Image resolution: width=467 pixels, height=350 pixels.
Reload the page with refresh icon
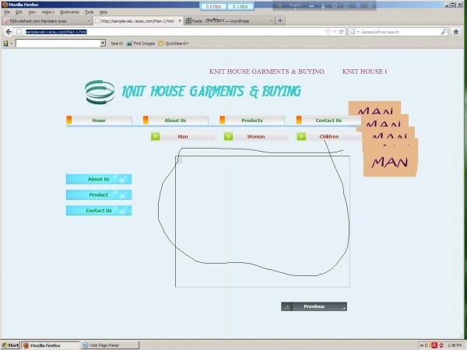tap(342, 32)
